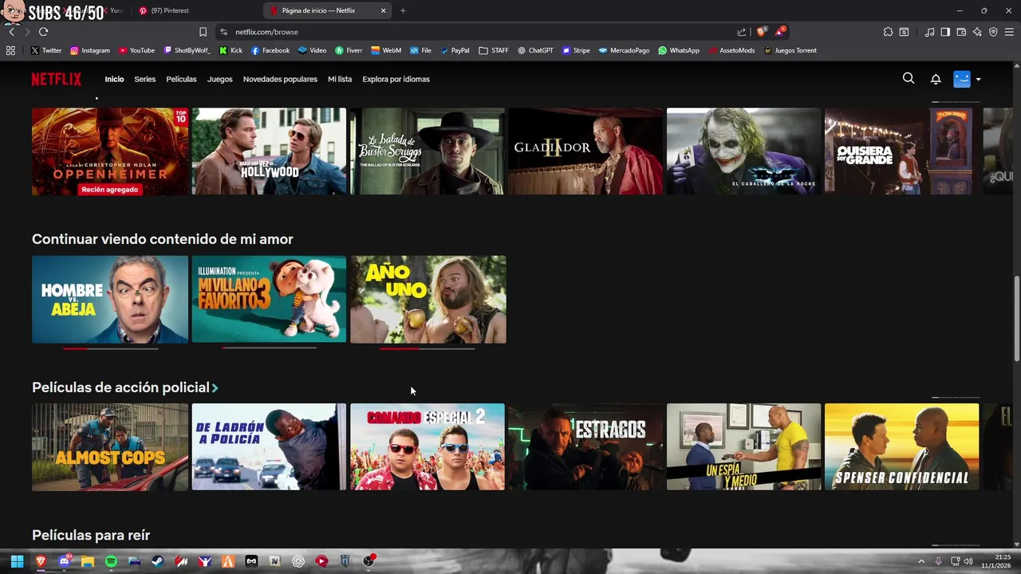Screen dimensions: 1021x574
Task: Click the page vertical scrollbar
Action: click(x=1016, y=318)
